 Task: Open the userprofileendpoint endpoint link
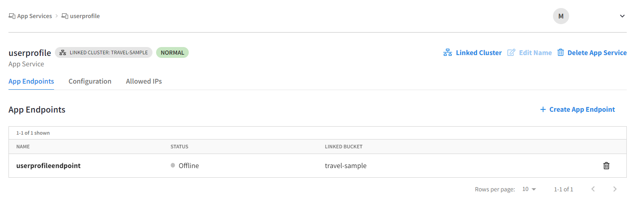tap(48, 166)
